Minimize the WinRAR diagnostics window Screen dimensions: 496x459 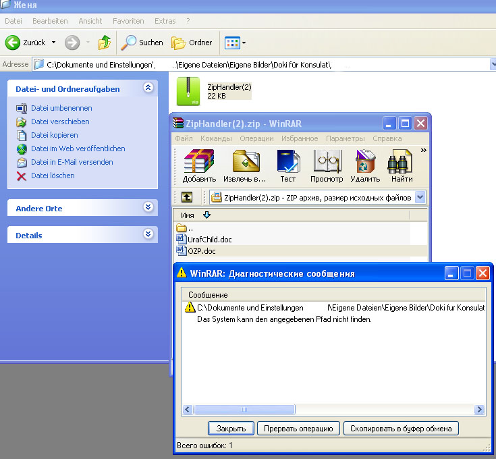(451, 273)
